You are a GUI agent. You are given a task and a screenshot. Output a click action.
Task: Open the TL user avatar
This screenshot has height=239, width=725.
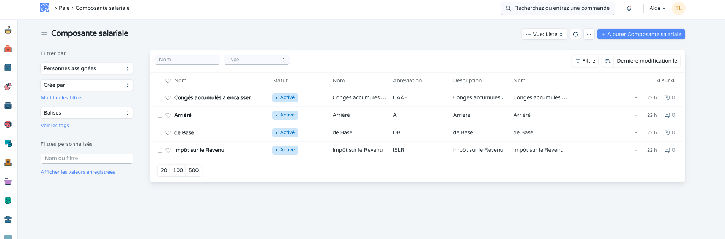[678, 8]
